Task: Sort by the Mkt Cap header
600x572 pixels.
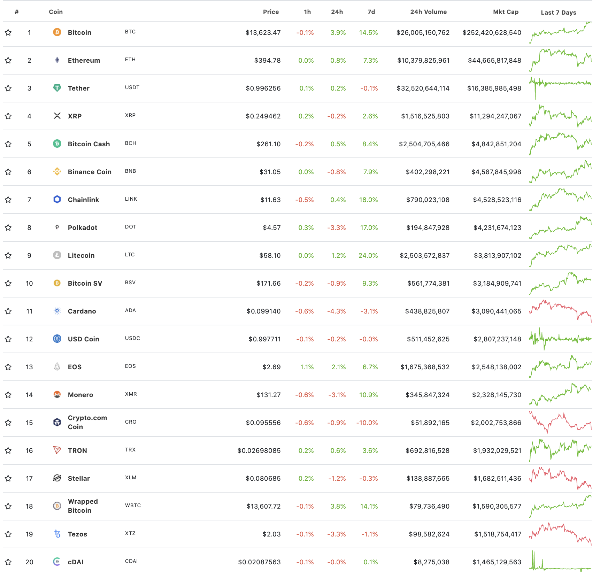Action: click(506, 12)
